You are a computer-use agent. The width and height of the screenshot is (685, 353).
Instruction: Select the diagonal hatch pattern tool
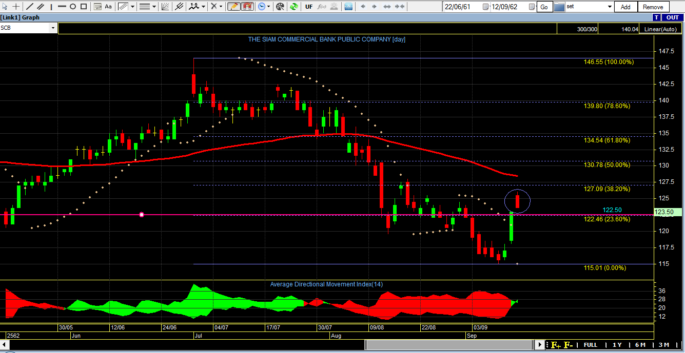tap(123, 7)
